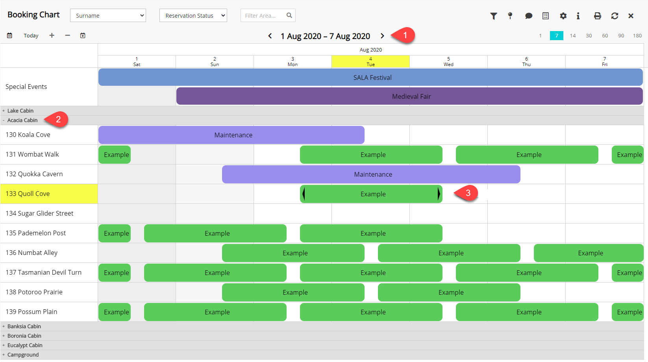Click the minus zoom icon
Viewport: 648px width, 362px height.
(67, 35)
